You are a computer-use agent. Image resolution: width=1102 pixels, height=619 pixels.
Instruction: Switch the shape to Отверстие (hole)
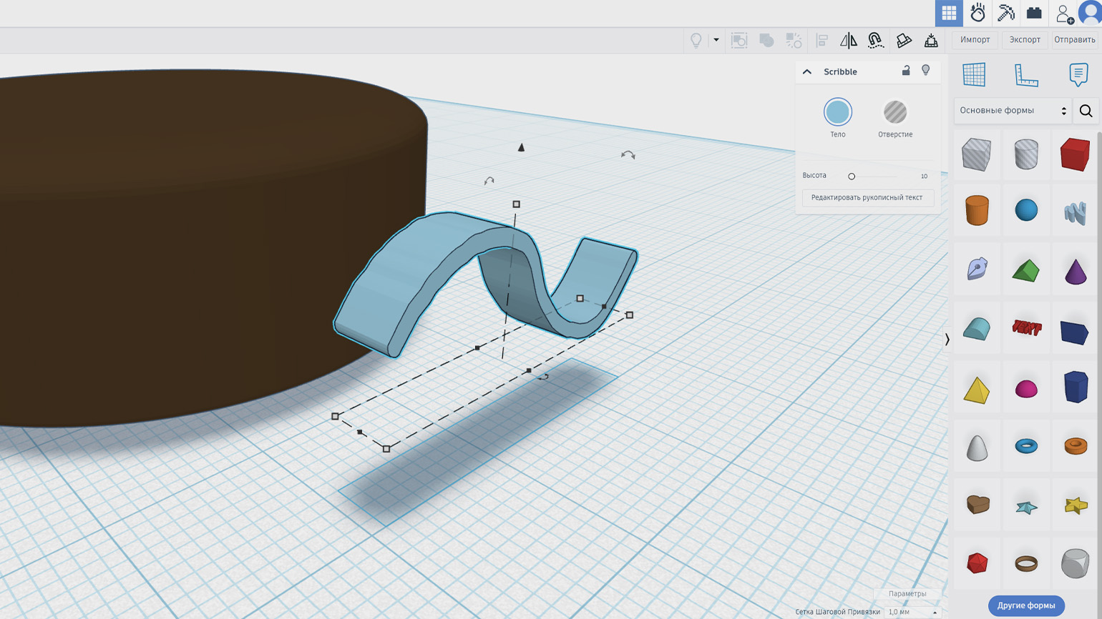(894, 112)
